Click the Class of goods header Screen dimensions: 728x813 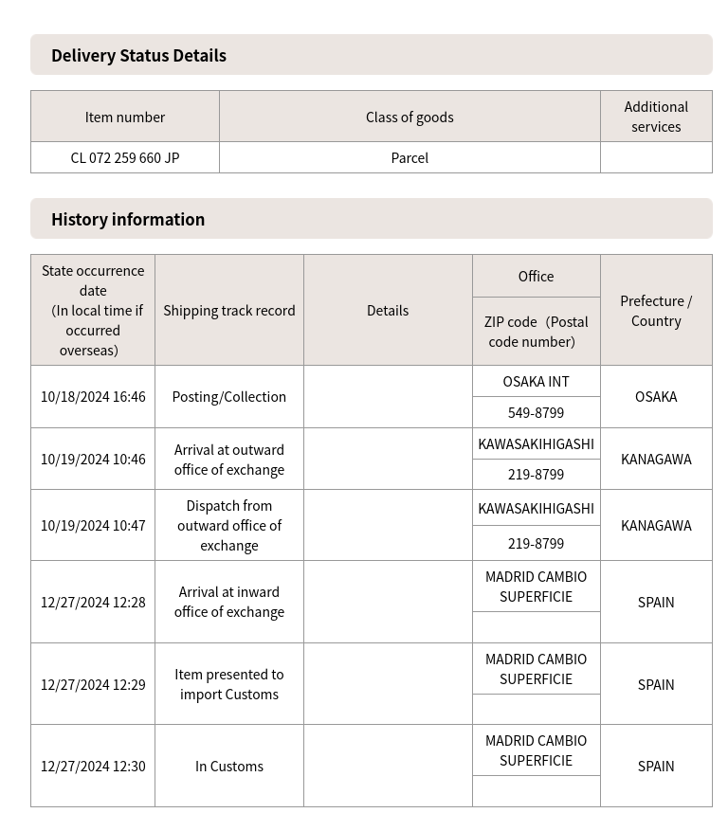point(409,117)
